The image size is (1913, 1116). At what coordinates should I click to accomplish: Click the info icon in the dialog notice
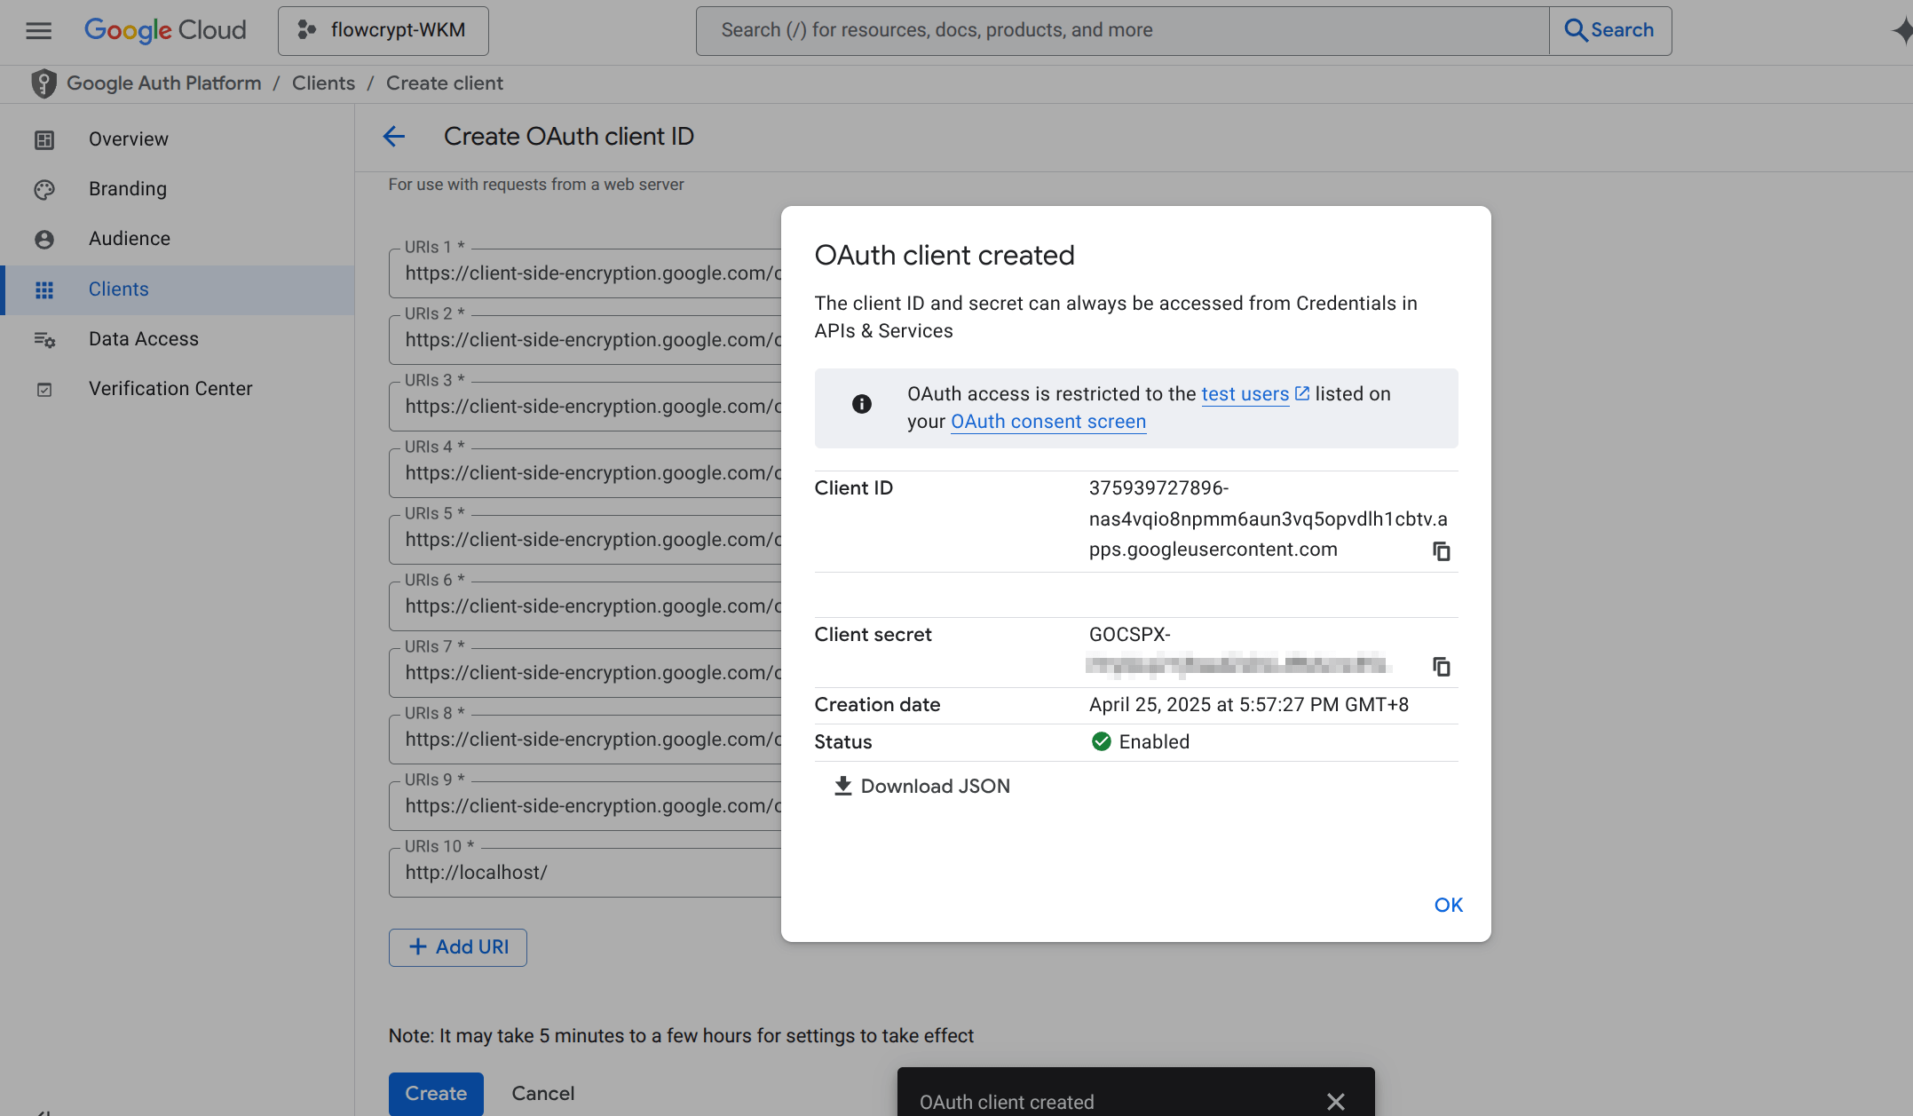click(x=861, y=404)
